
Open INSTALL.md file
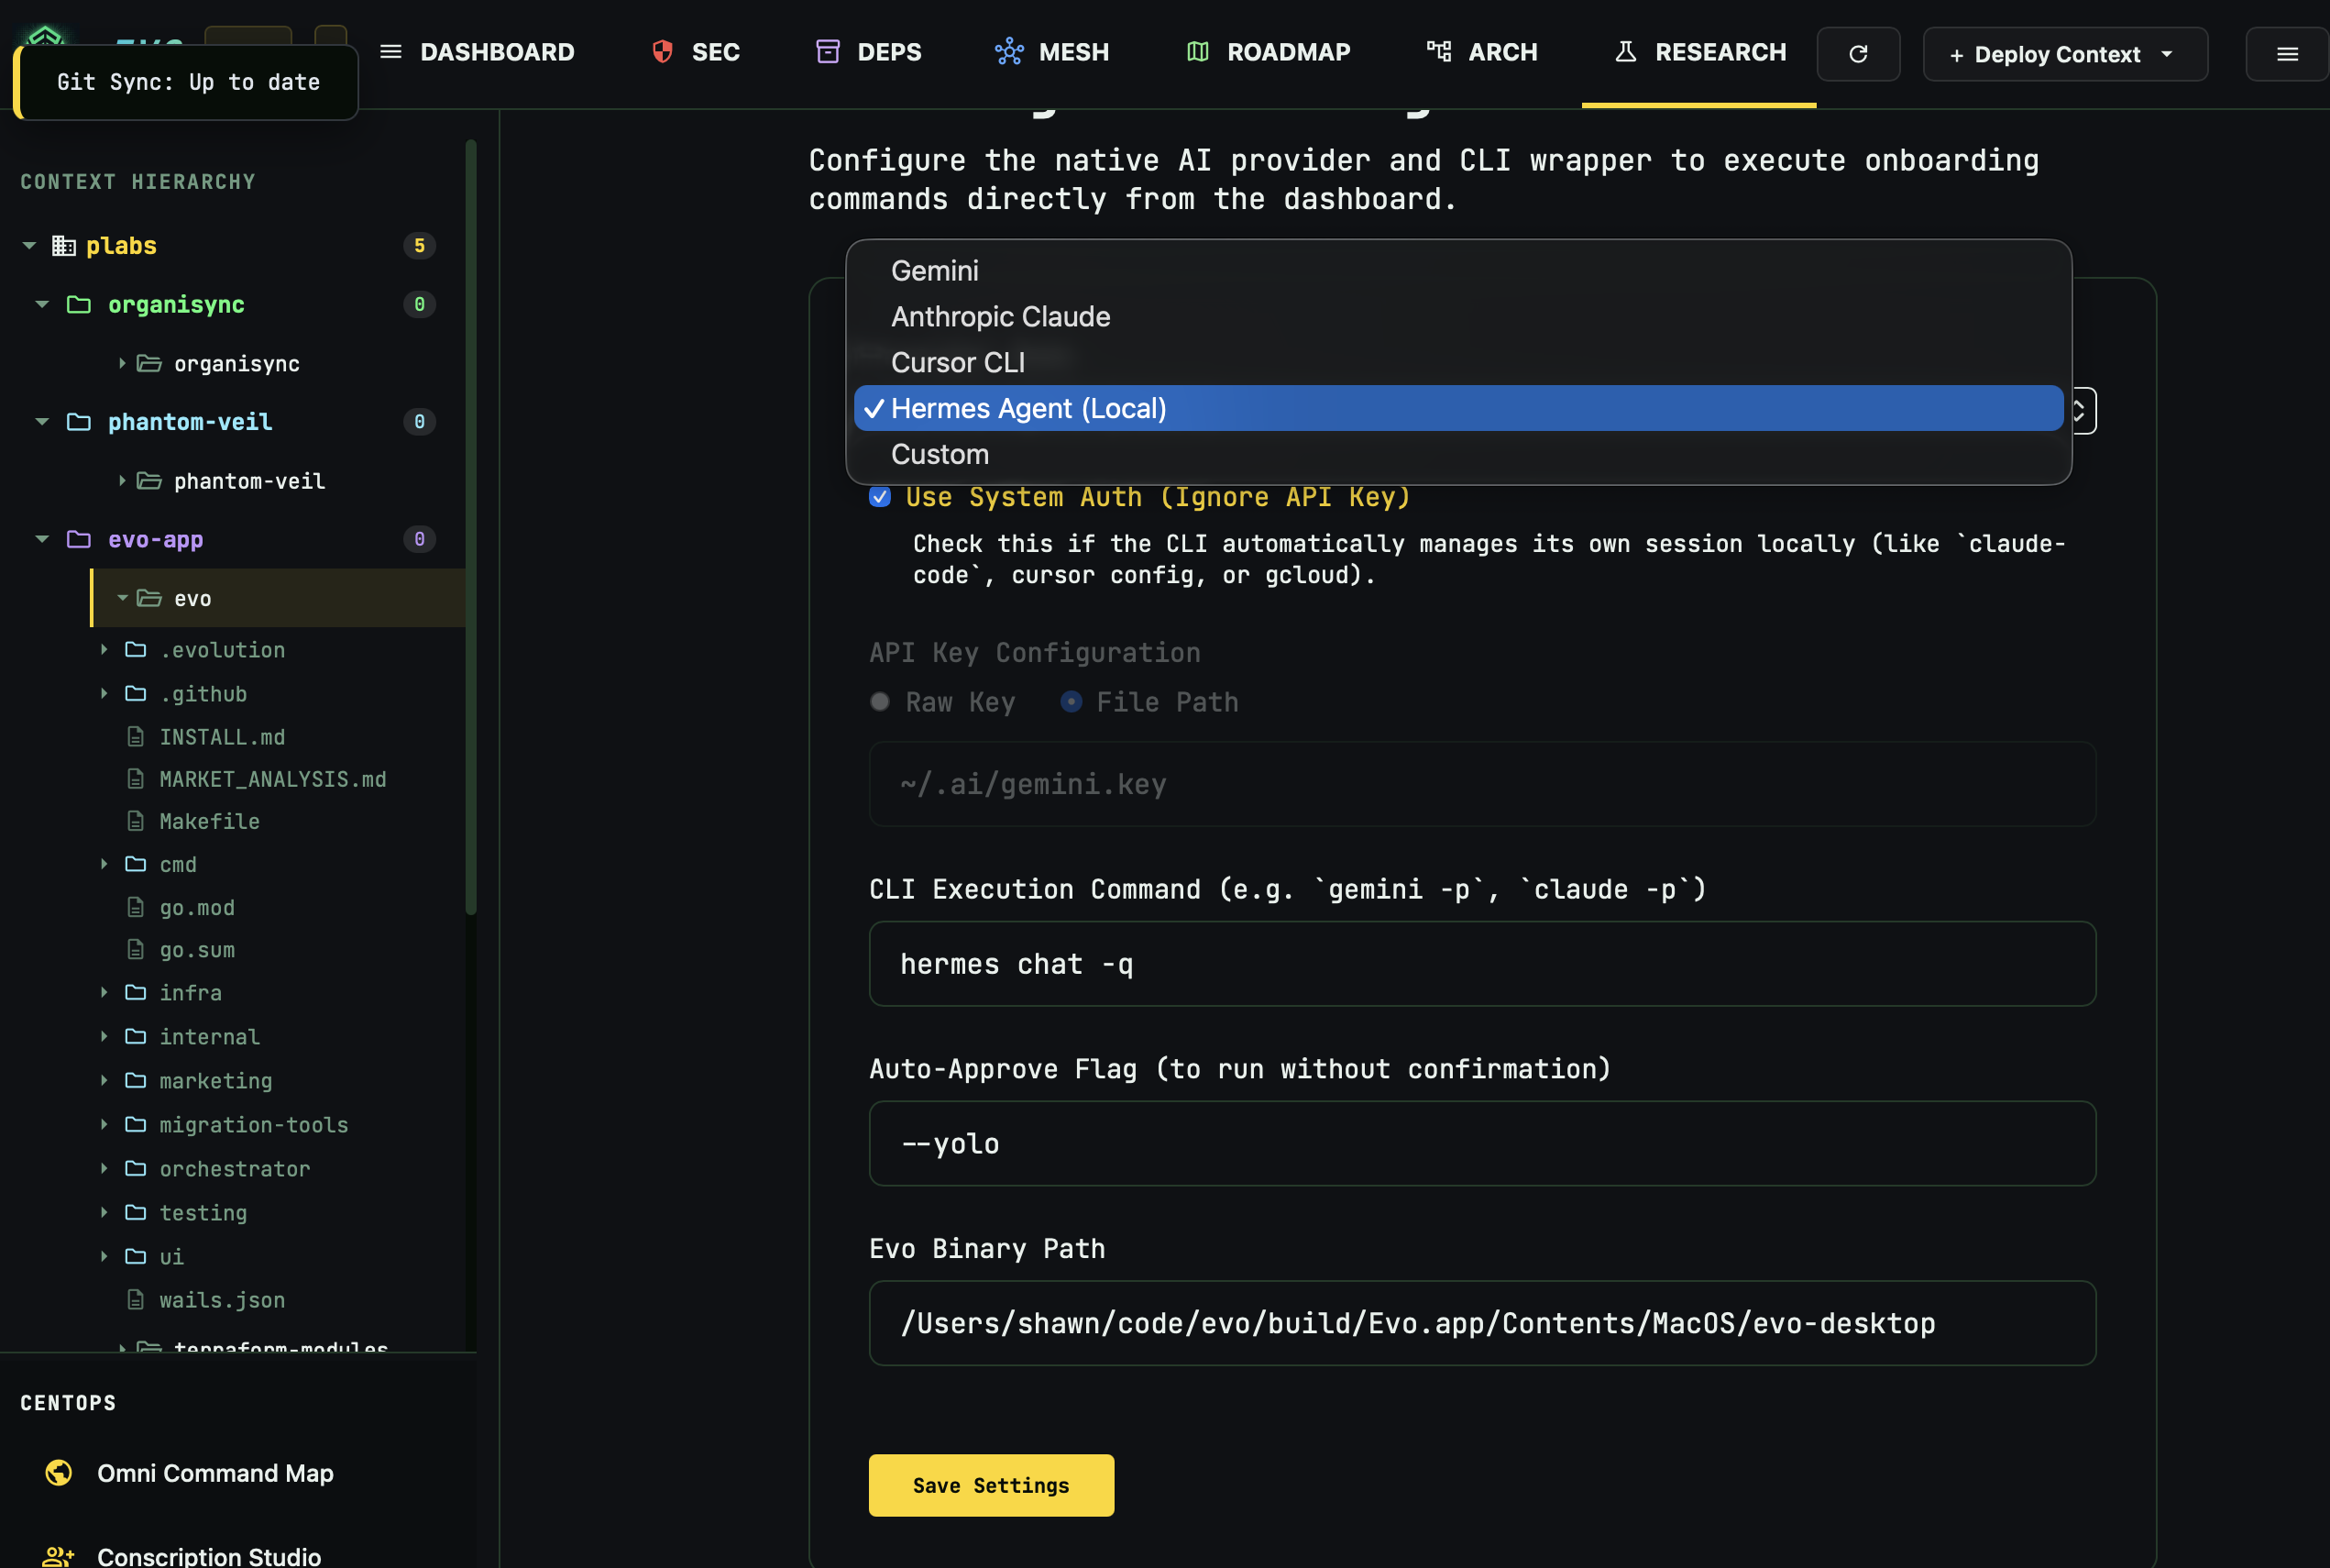[222, 737]
